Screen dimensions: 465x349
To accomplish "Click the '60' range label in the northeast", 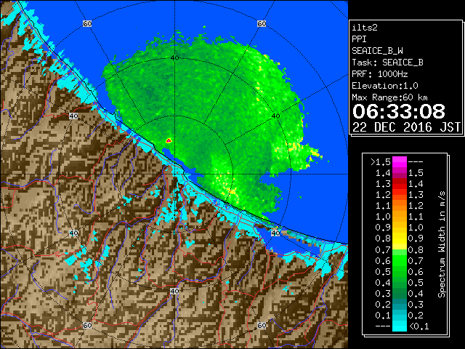I will click(262, 23).
